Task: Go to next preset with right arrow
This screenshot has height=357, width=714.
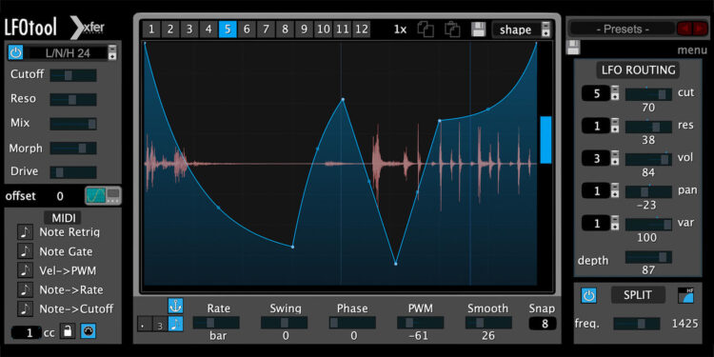Action: pyautogui.click(x=699, y=30)
